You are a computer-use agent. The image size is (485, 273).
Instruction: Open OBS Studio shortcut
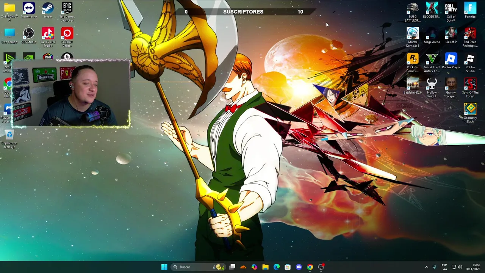[29, 36]
